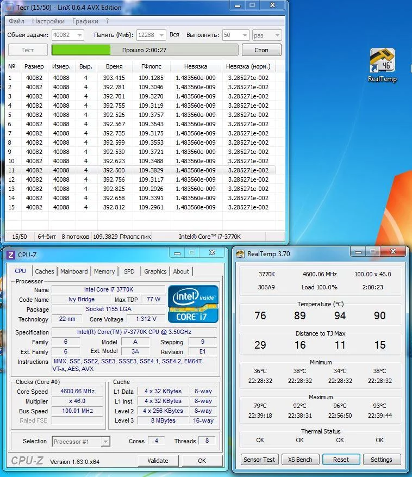This screenshot has width=412, height=477.
Task: Switch to the Memory tab in CPU-Z
Action: point(104,271)
